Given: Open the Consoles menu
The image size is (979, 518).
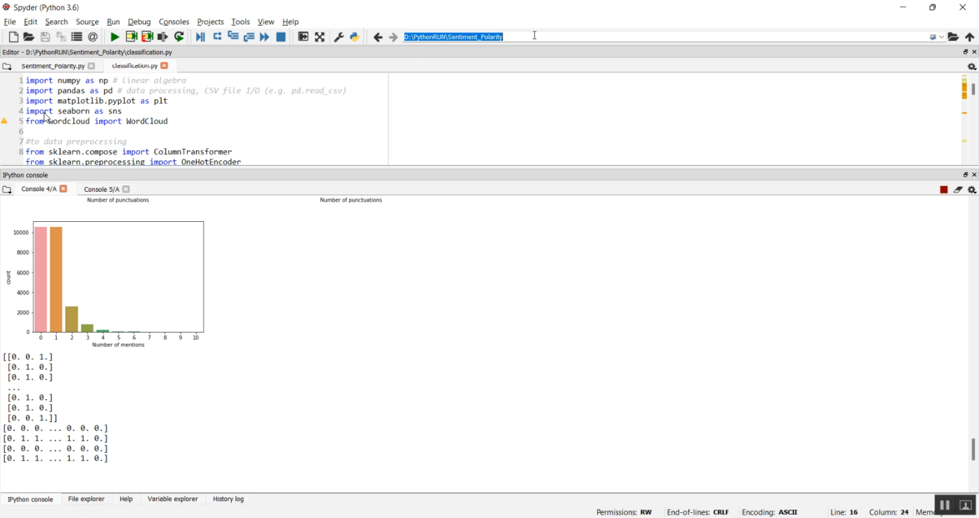Looking at the screenshot, I should (x=174, y=22).
